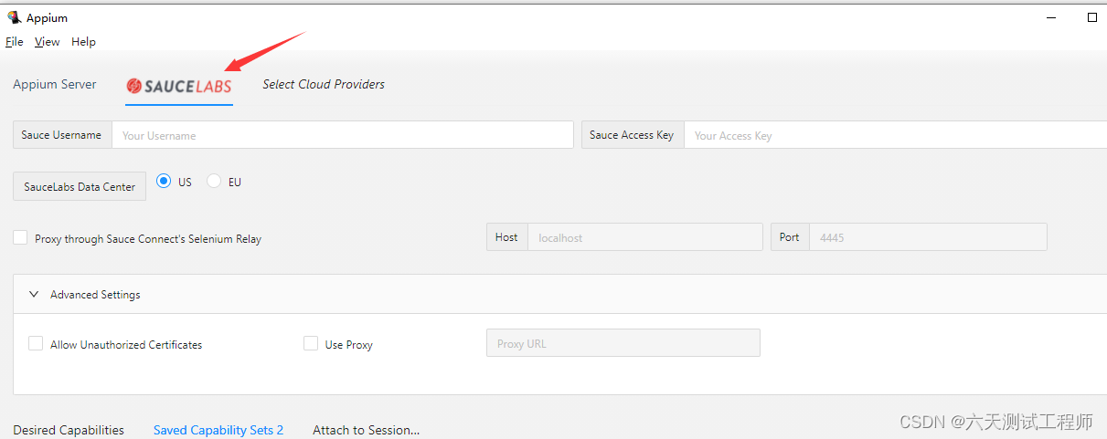Open the Help menu
Image resolution: width=1107 pixels, height=439 pixels.
coord(83,42)
